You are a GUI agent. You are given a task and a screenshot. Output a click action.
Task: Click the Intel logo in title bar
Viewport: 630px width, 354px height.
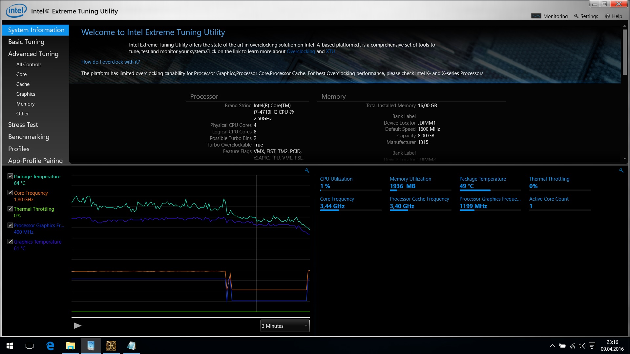pos(16,11)
